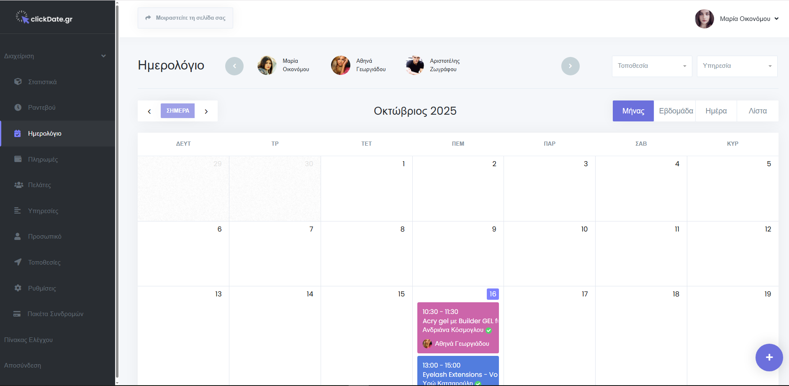Viewport: 789px width, 386px height.
Task: Click the Statistics cube icon in sidebar
Action: pyautogui.click(x=18, y=82)
